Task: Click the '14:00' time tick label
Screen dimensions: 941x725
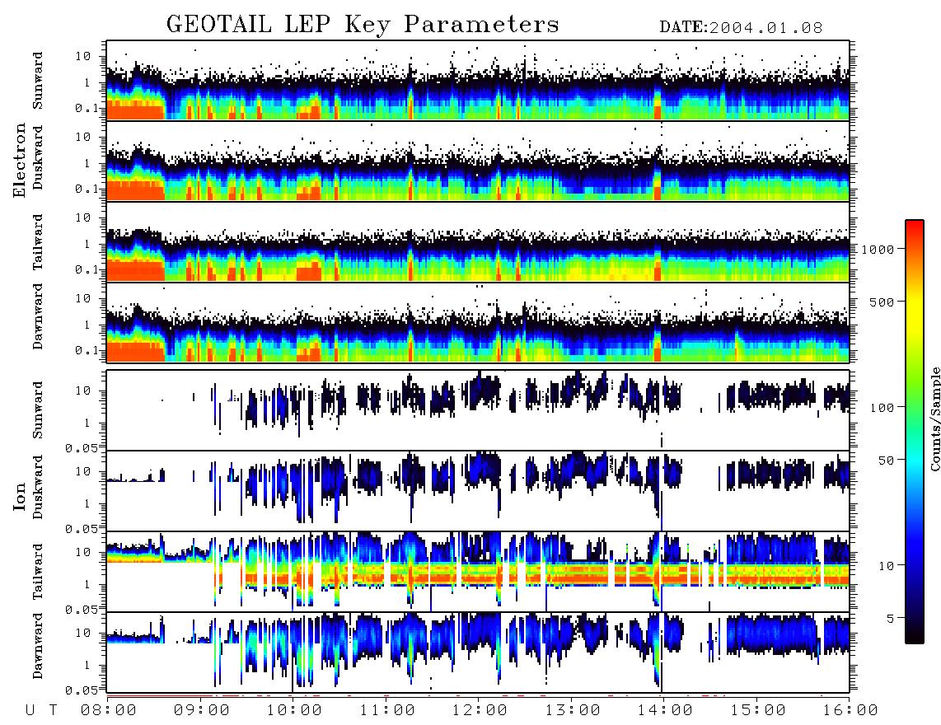Action: point(665,710)
